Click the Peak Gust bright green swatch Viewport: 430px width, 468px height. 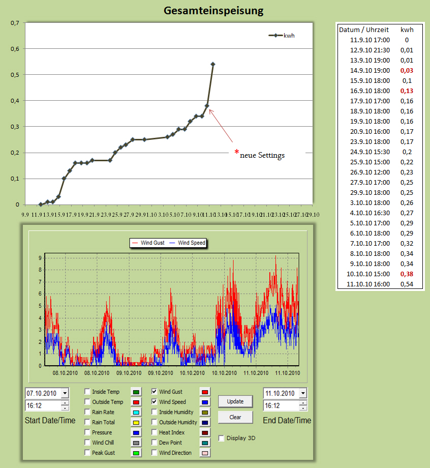point(136,453)
